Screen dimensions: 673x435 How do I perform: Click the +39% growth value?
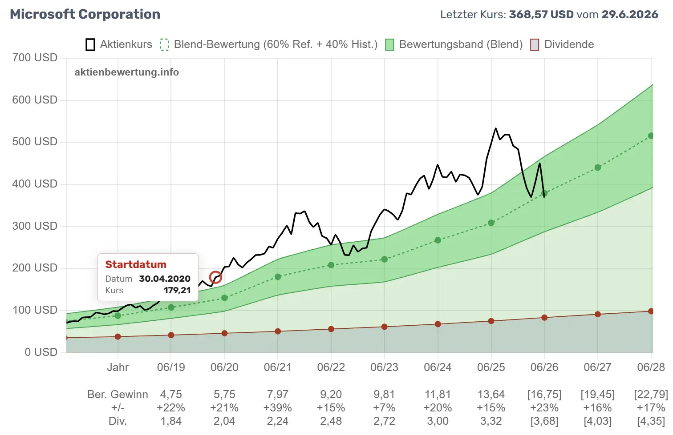pos(278,408)
